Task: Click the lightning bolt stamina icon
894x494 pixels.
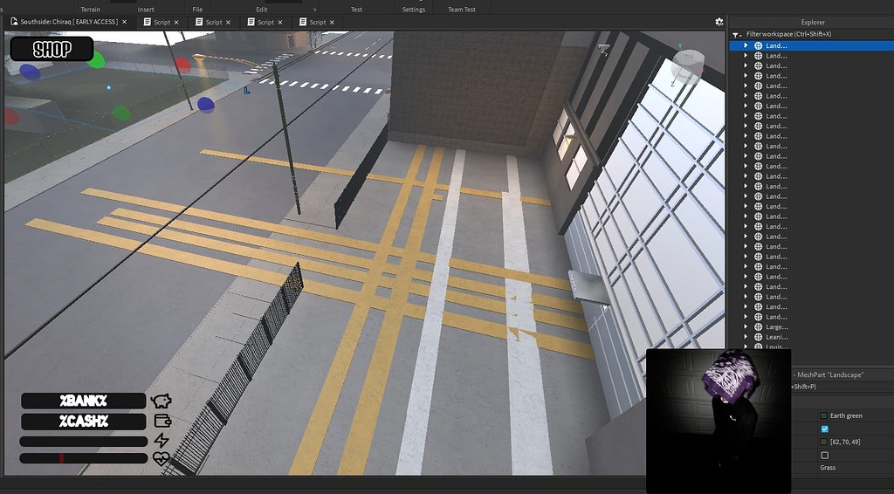Action: tap(162, 441)
